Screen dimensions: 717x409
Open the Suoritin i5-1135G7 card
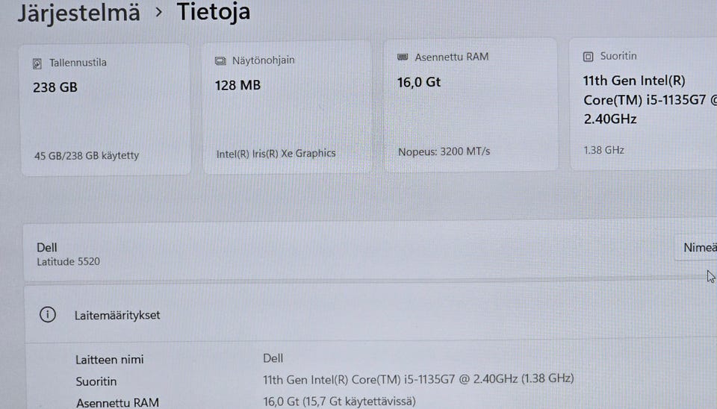pyautogui.click(x=643, y=103)
